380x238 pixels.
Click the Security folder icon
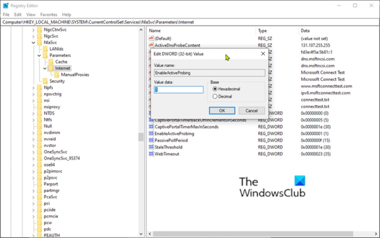click(x=45, y=81)
